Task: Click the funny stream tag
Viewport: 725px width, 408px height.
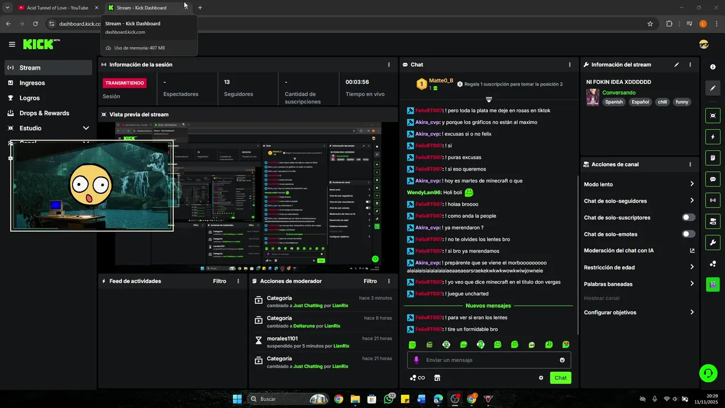Action: click(682, 102)
